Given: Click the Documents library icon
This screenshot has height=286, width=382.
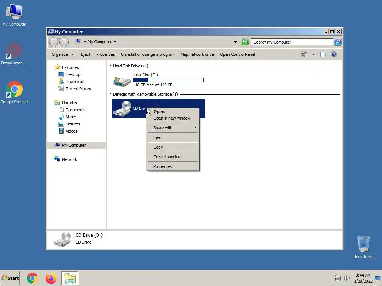Looking at the screenshot, I should pyautogui.click(x=61, y=110).
